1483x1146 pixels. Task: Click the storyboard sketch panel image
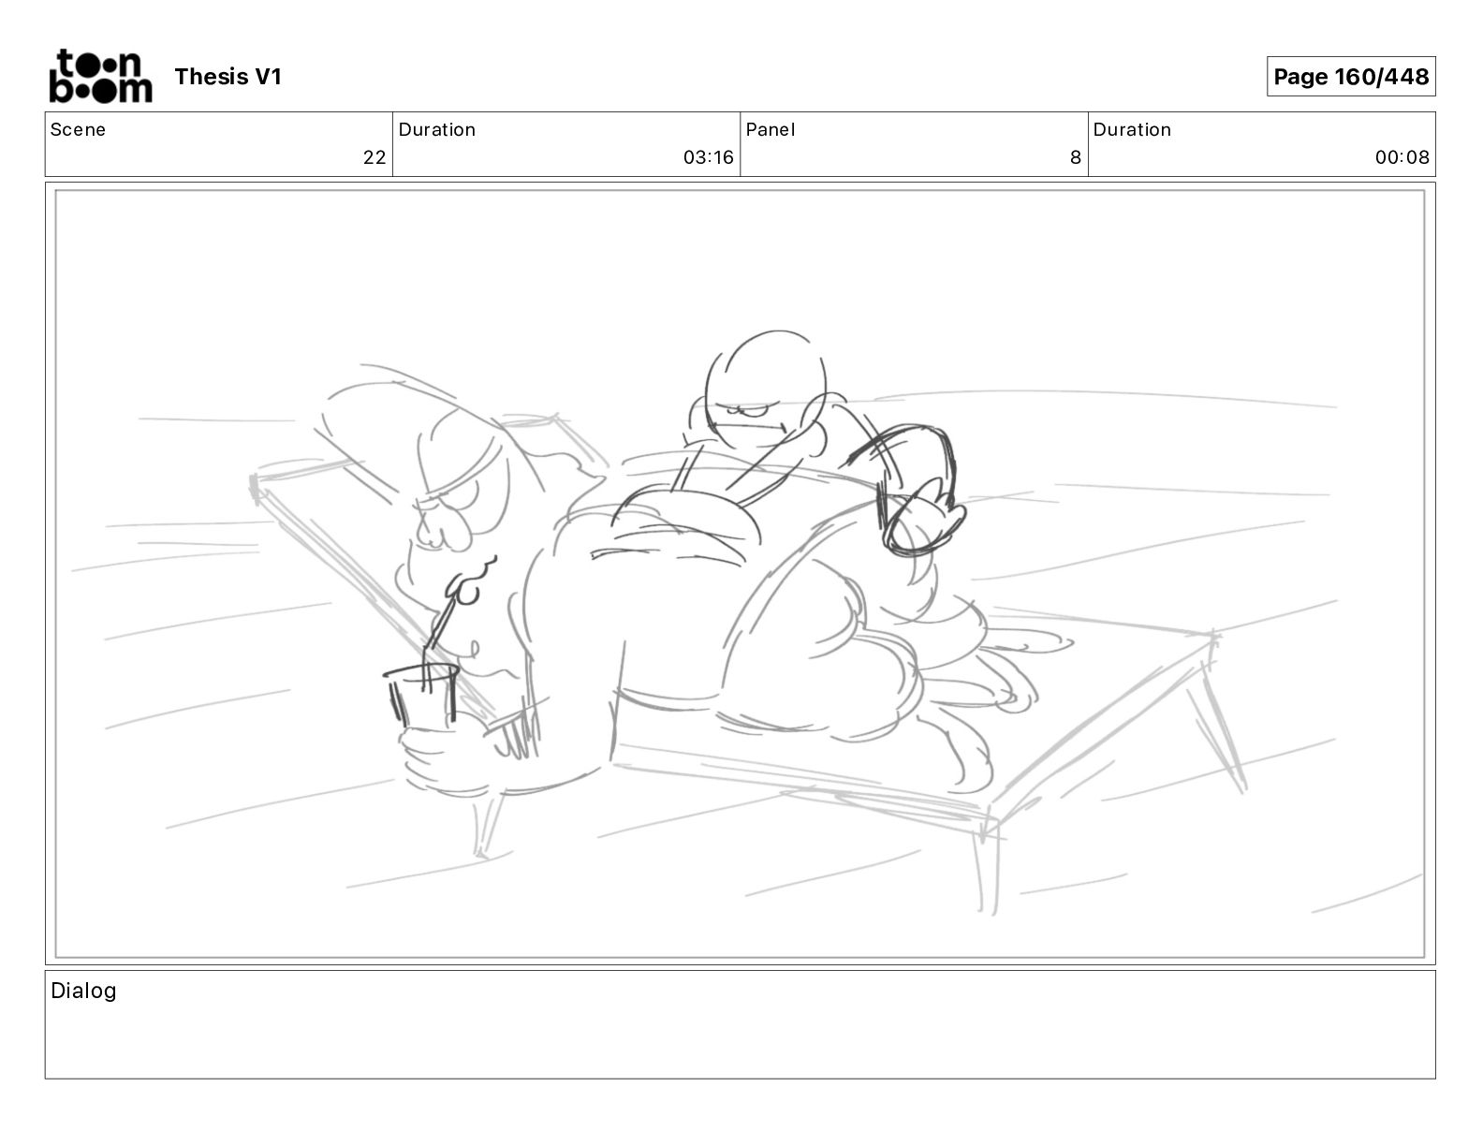click(x=740, y=574)
